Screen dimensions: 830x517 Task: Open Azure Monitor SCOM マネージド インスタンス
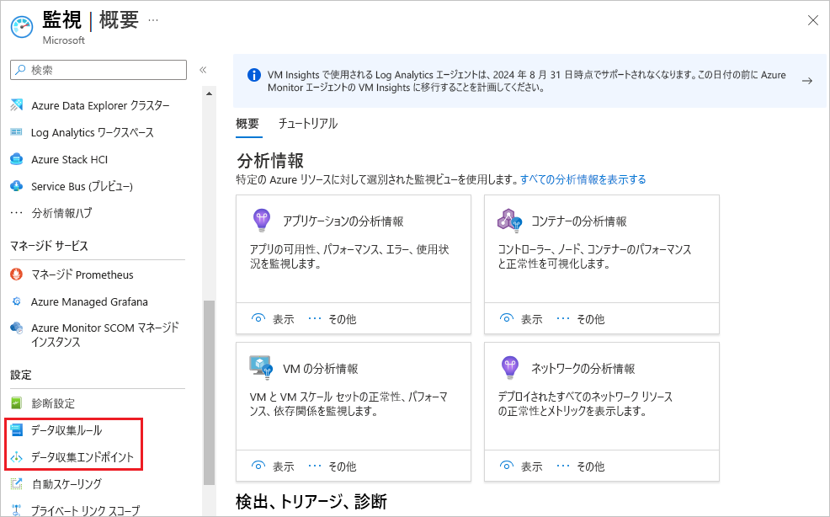(x=105, y=335)
